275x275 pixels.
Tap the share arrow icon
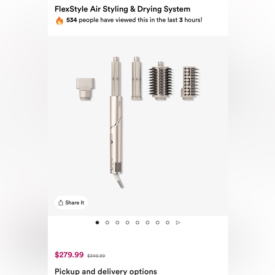[x=61, y=202]
